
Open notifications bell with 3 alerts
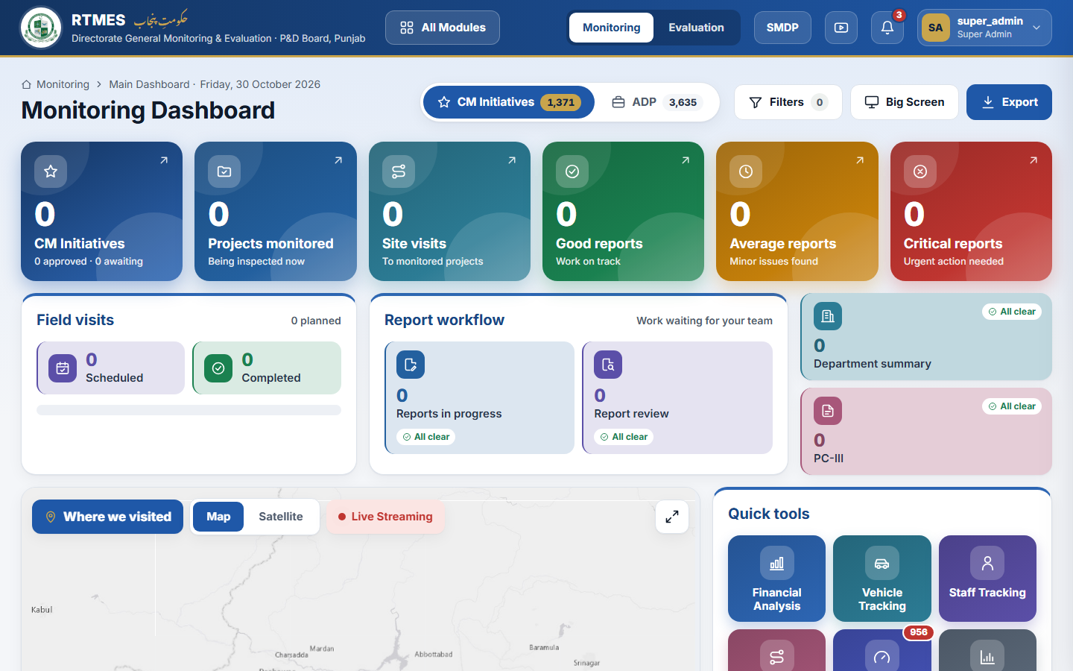click(887, 28)
